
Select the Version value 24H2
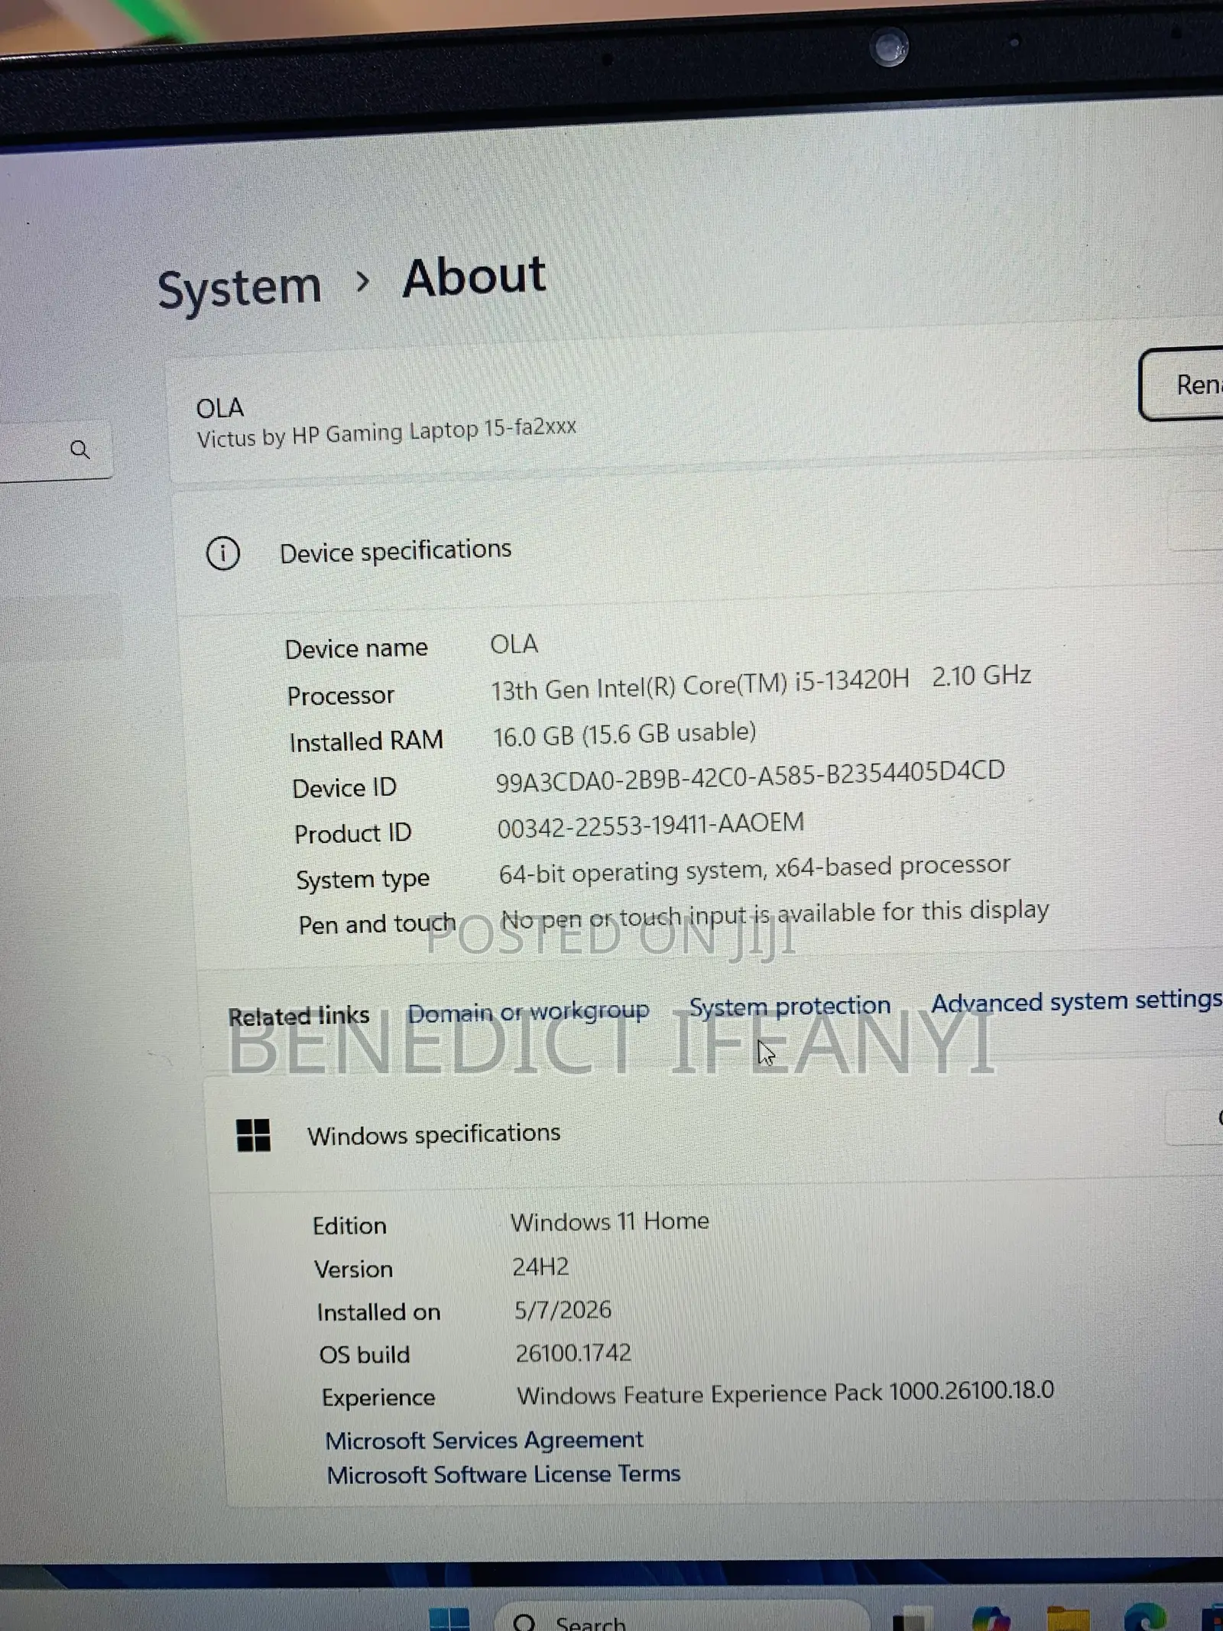click(x=540, y=1266)
